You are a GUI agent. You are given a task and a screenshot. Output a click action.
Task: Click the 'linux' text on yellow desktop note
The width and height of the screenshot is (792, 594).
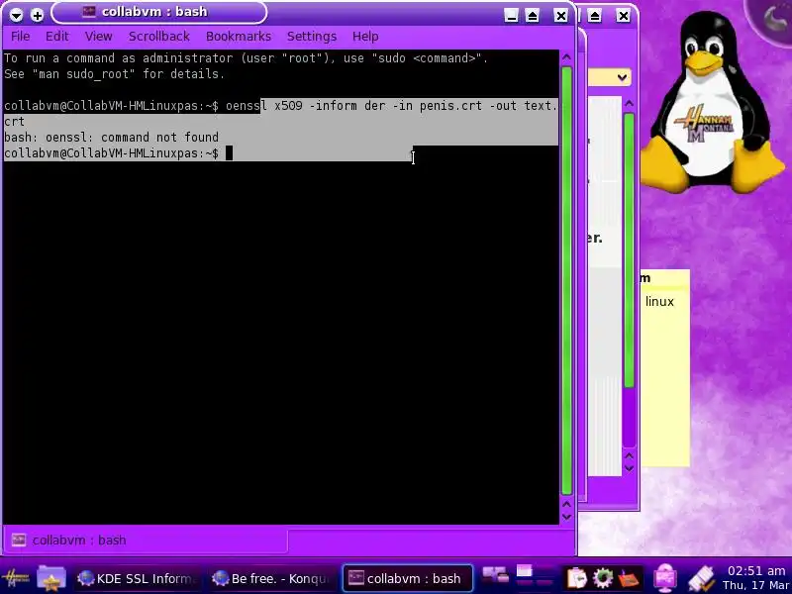coord(659,302)
